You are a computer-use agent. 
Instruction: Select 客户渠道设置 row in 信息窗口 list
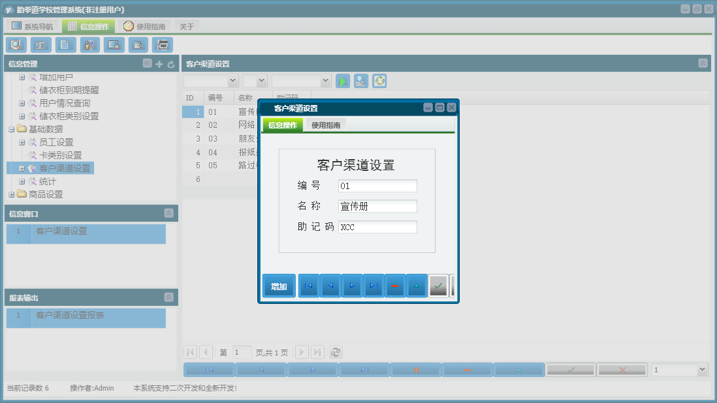click(x=86, y=233)
